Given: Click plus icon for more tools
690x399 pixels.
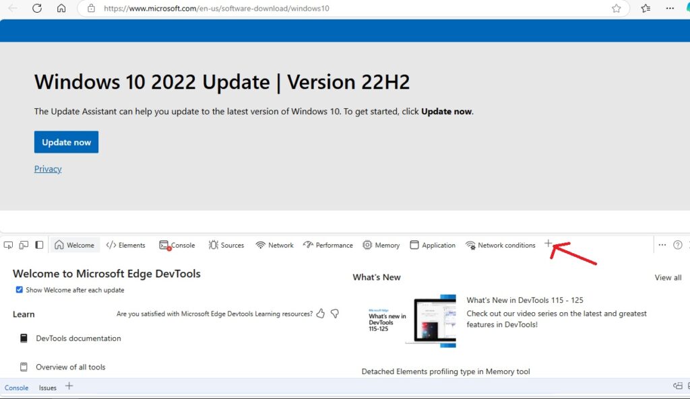Looking at the screenshot, I should coord(548,243).
